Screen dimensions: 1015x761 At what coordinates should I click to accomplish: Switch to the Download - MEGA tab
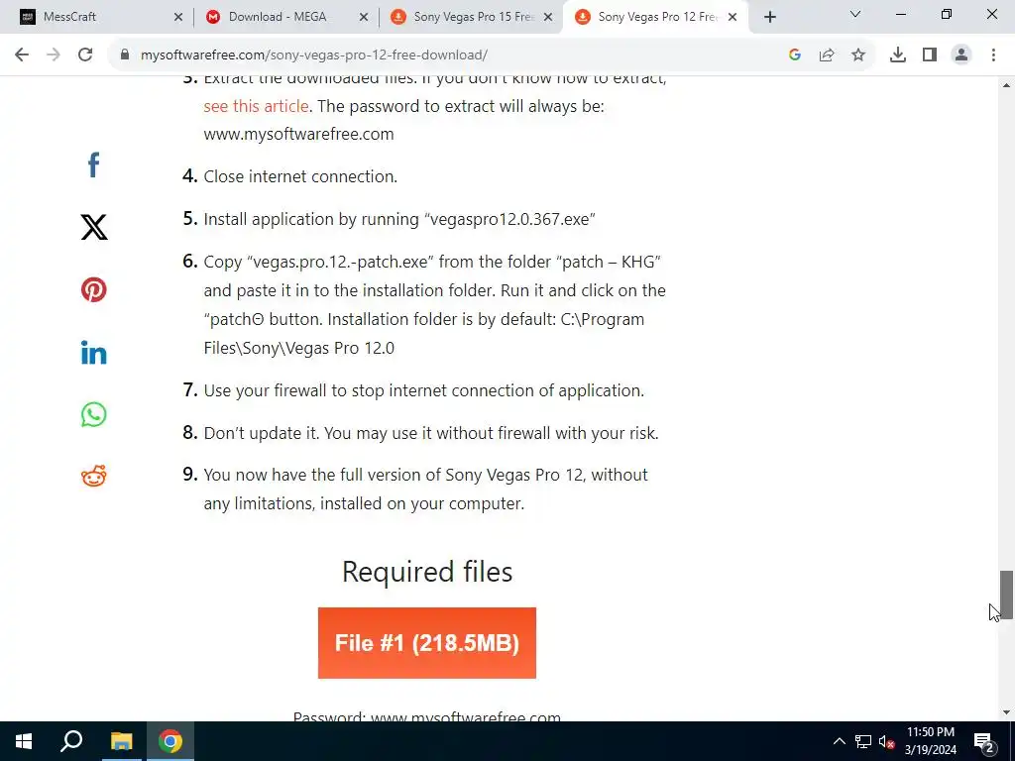[x=285, y=18]
